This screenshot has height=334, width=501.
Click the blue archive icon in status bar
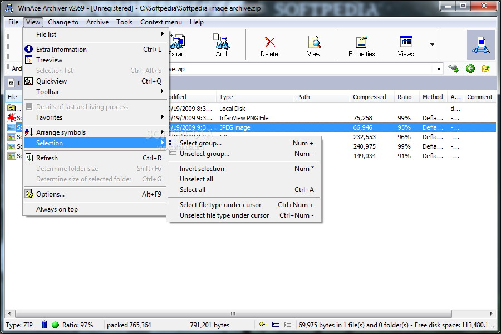[45, 325]
